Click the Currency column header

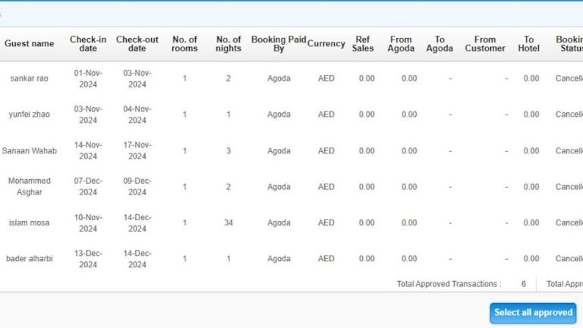pos(326,44)
